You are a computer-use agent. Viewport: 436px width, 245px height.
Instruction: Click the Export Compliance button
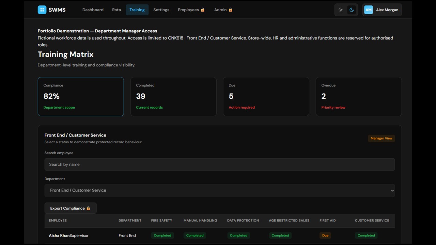(71, 208)
